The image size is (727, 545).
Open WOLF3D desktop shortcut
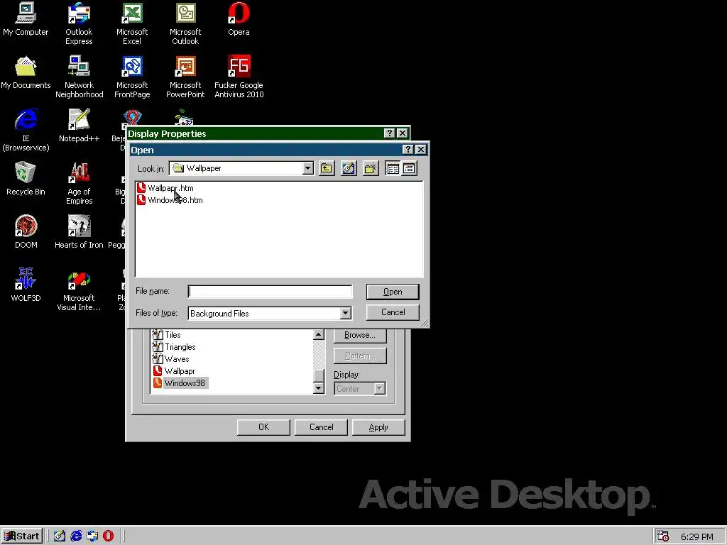[26, 286]
